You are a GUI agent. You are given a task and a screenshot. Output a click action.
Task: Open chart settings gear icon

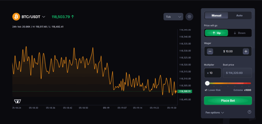pyautogui.click(x=189, y=17)
